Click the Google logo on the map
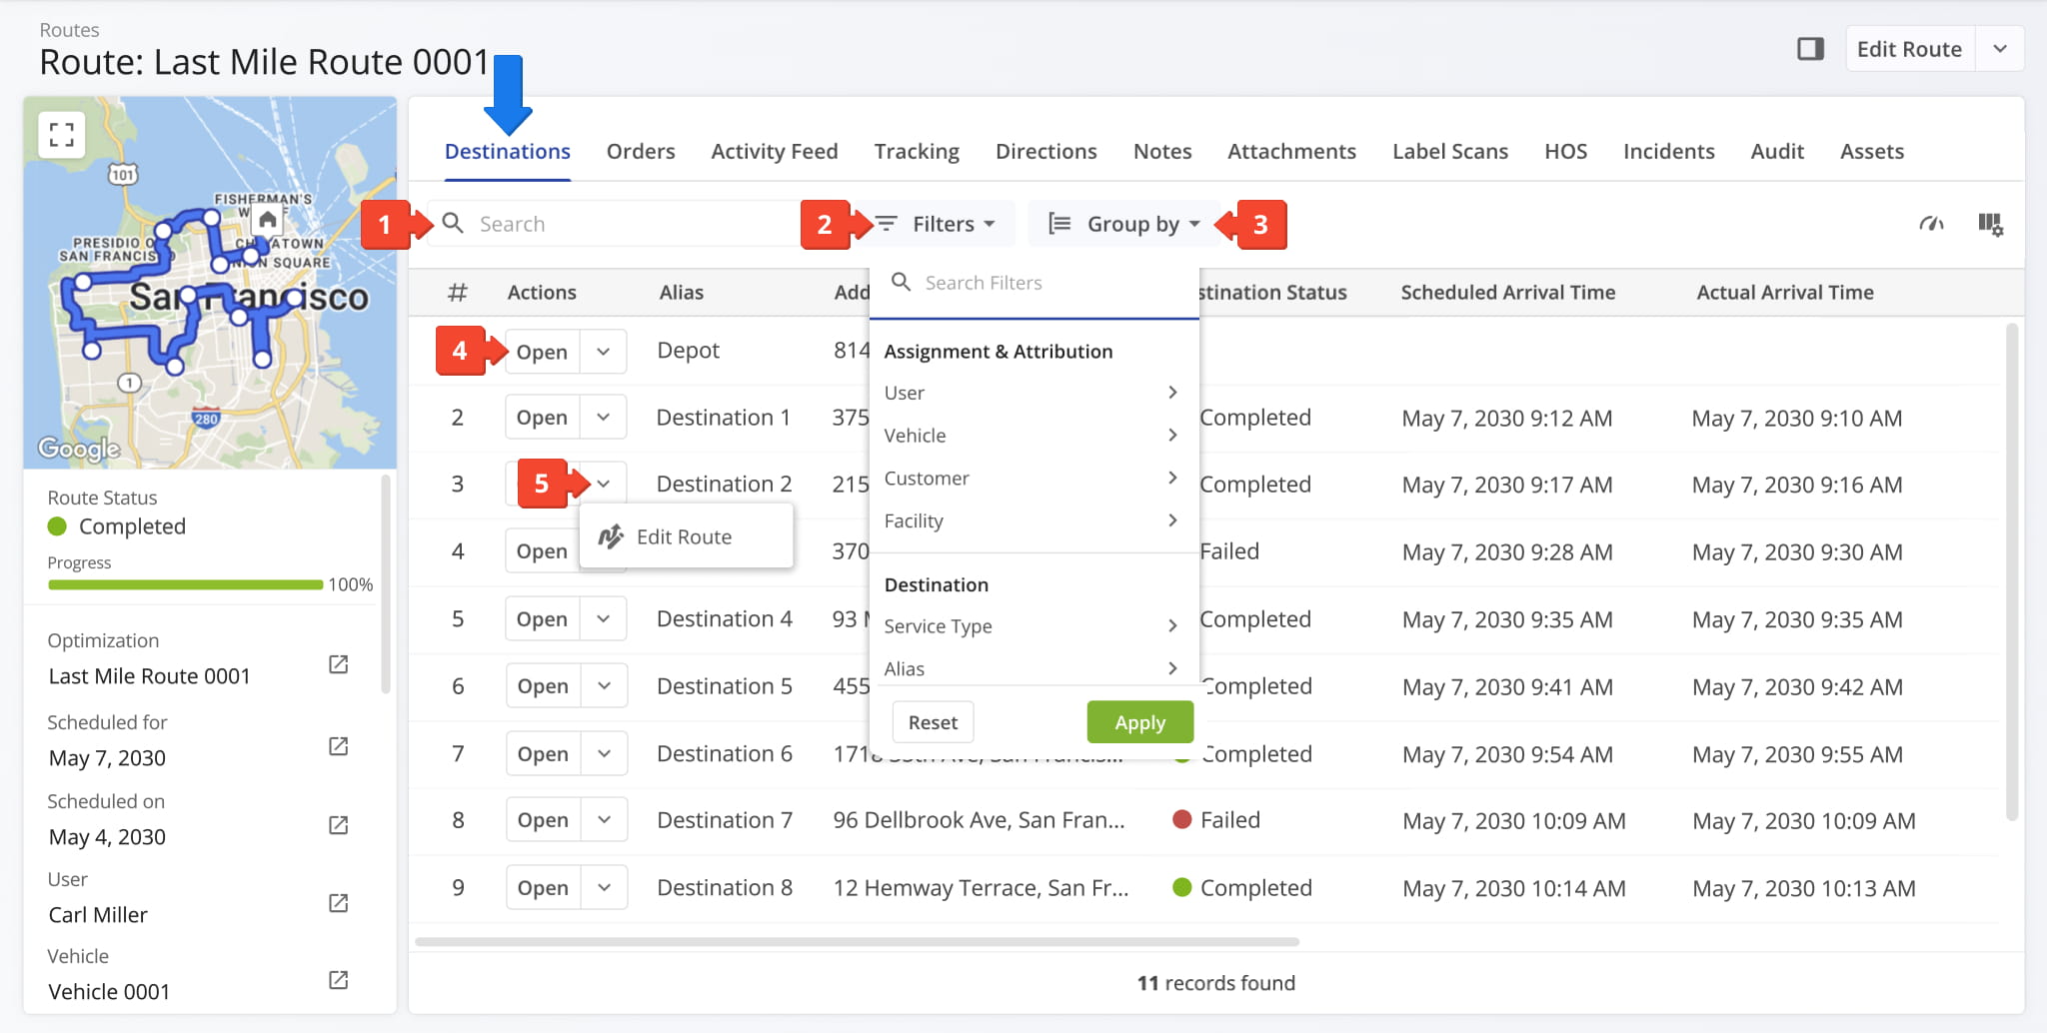Viewport: 2047px width, 1033px height. point(79,449)
